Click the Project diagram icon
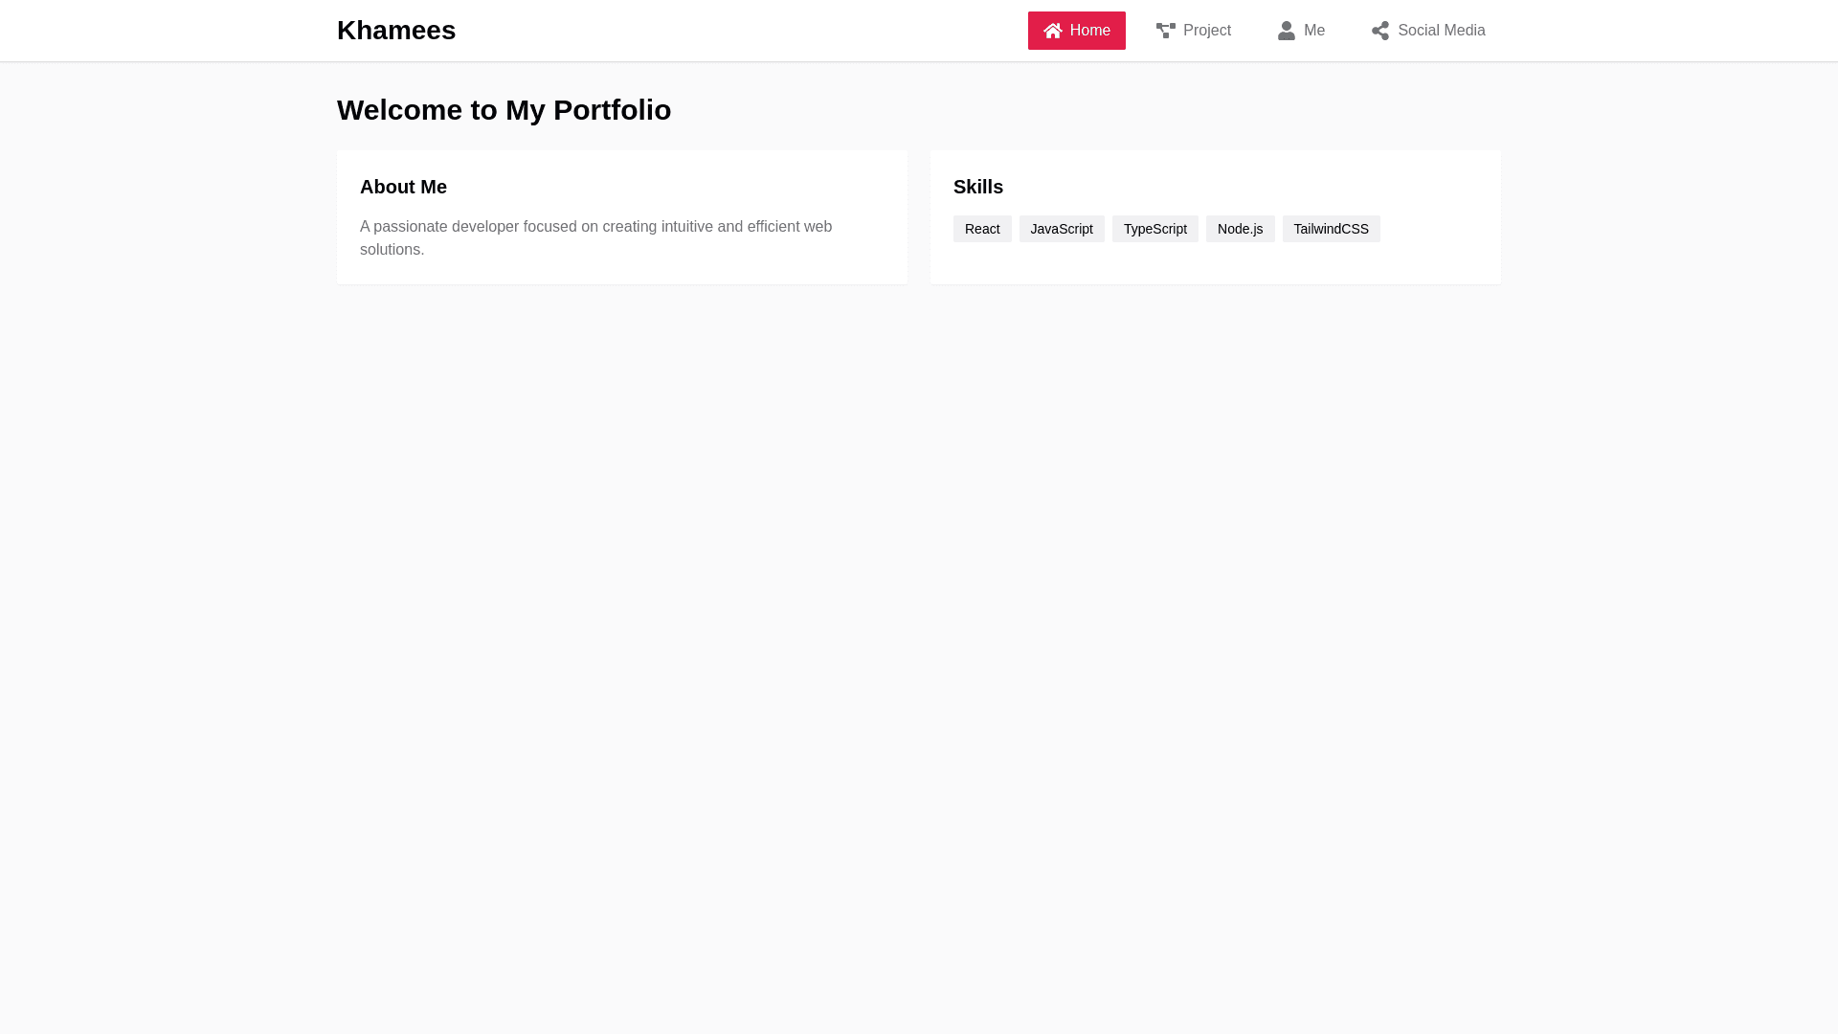The height and width of the screenshot is (1034, 1838). 1165,31
